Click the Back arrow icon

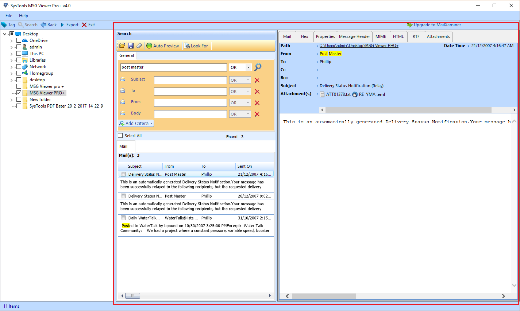point(43,25)
